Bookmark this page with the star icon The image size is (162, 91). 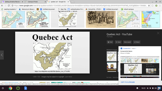(x=149, y=6)
